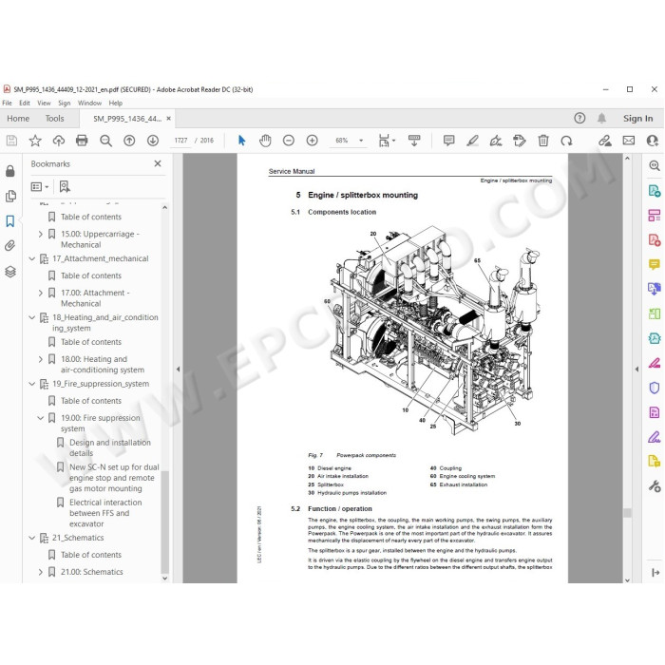Go to previous page arrow

pyautogui.click(x=129, y=141)
